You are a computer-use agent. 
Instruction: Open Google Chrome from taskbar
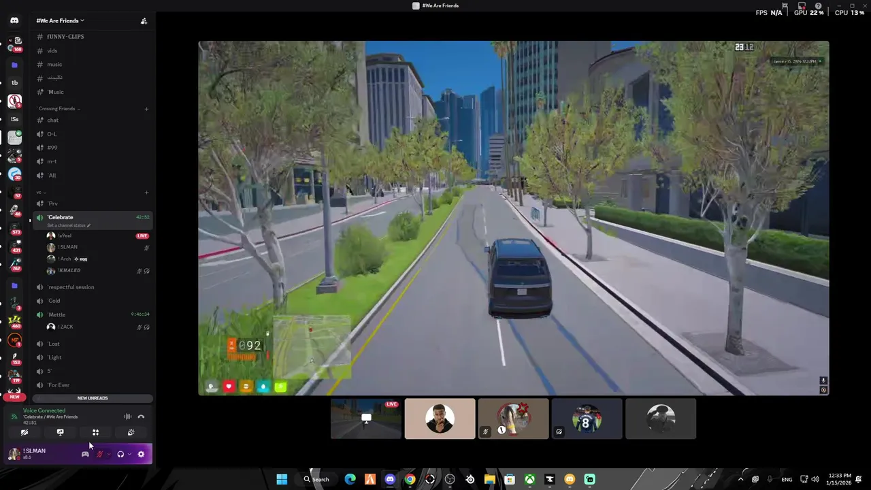coord(410,479)
